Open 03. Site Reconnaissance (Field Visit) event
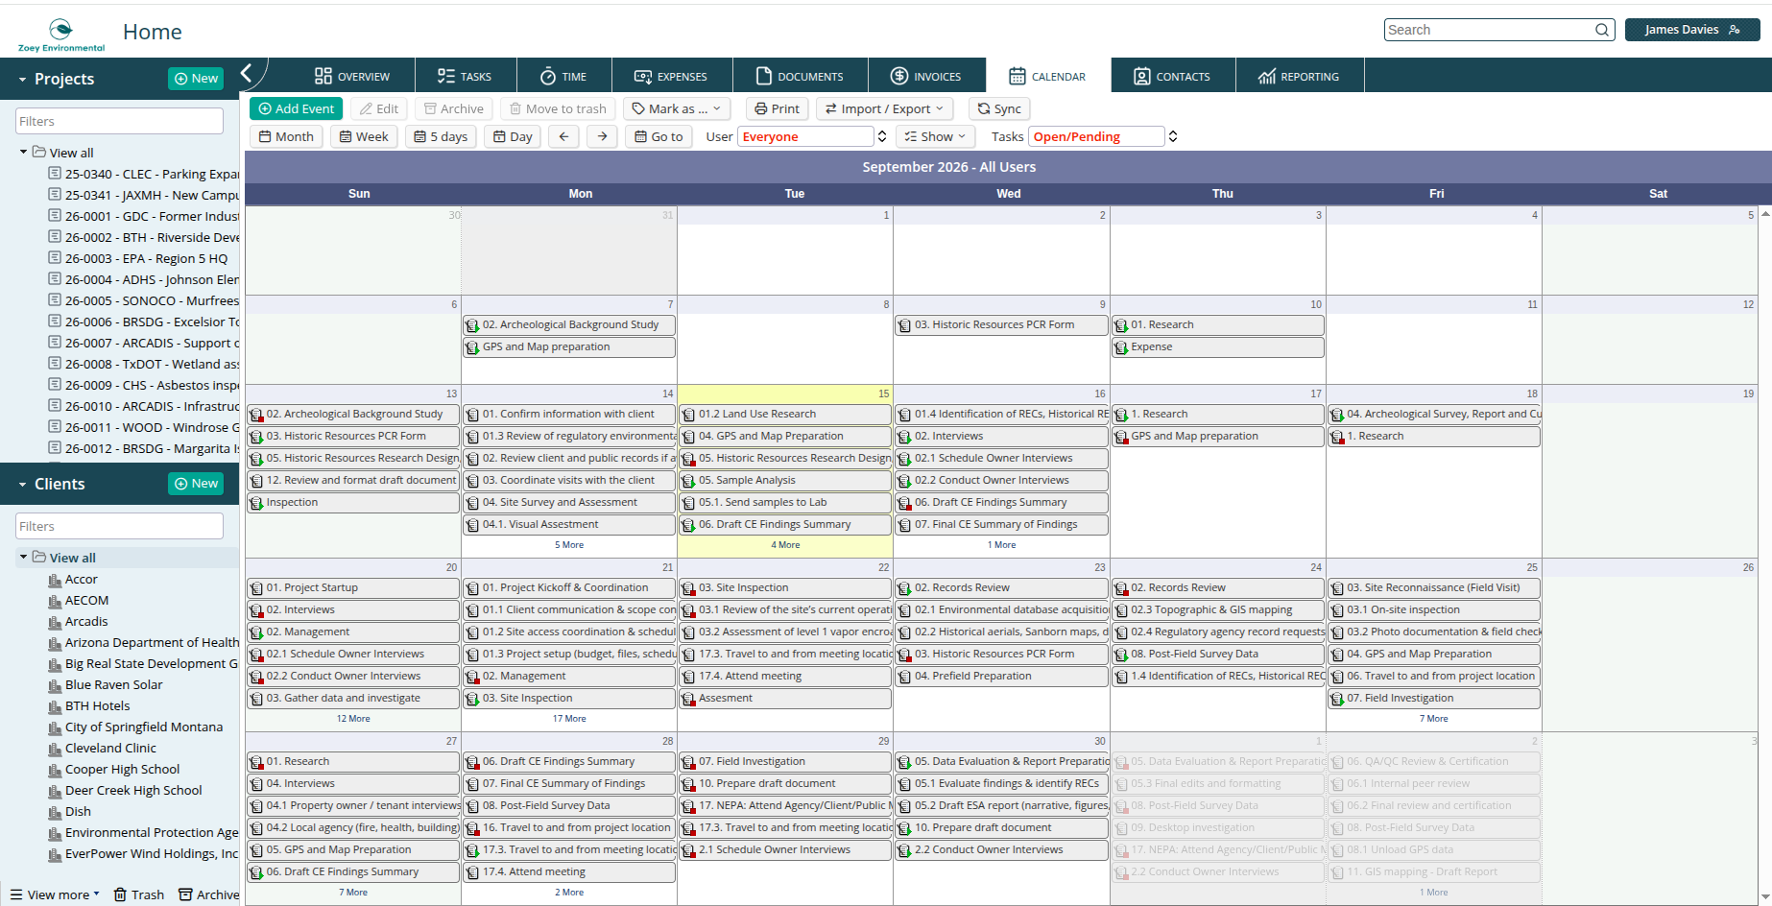The width and height of the screenshot is (1772, 906). pos(1434,588)
